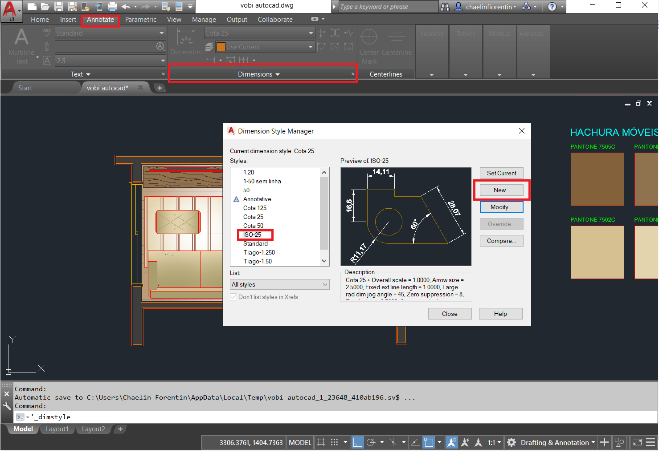Toggle 2D object snap in status bar
Image resolution: width=659 pixels, height=453 pixels.
pyautogui.click(x=428, y=442)
